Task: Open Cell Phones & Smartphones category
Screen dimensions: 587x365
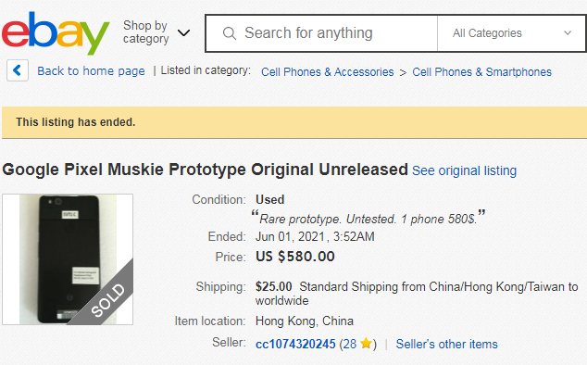Action: coord(481,72)
